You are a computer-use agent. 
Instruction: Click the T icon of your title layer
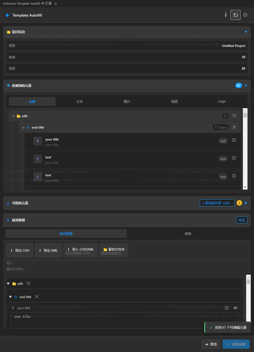pyautogui.click(x=38, y=141)
